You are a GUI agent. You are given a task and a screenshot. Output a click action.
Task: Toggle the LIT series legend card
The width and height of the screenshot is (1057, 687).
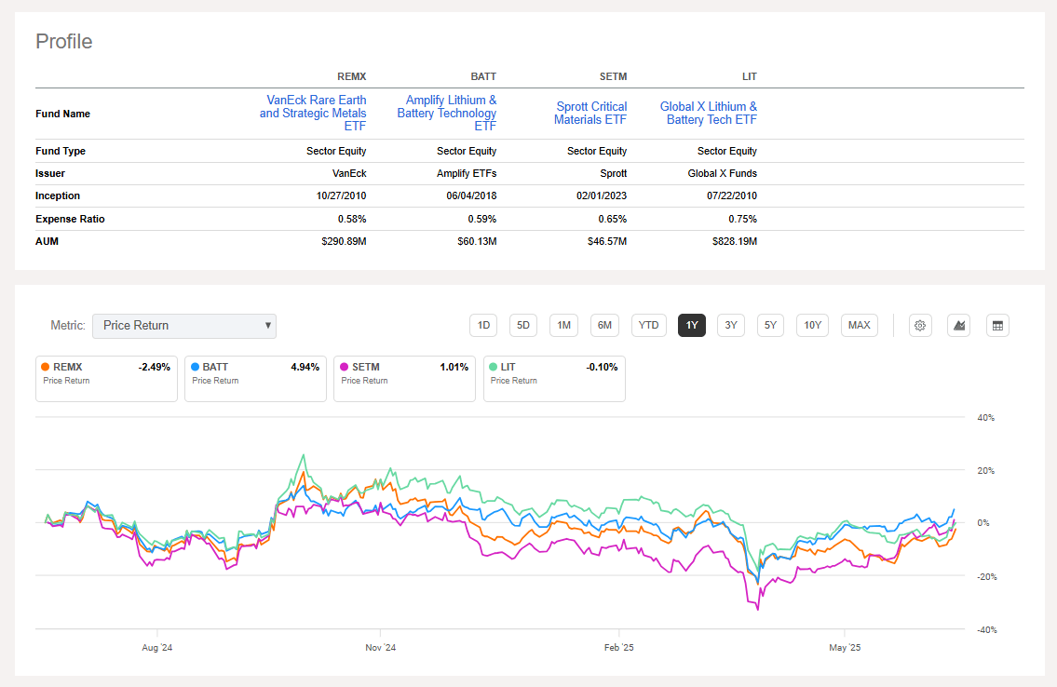(553, 378)
